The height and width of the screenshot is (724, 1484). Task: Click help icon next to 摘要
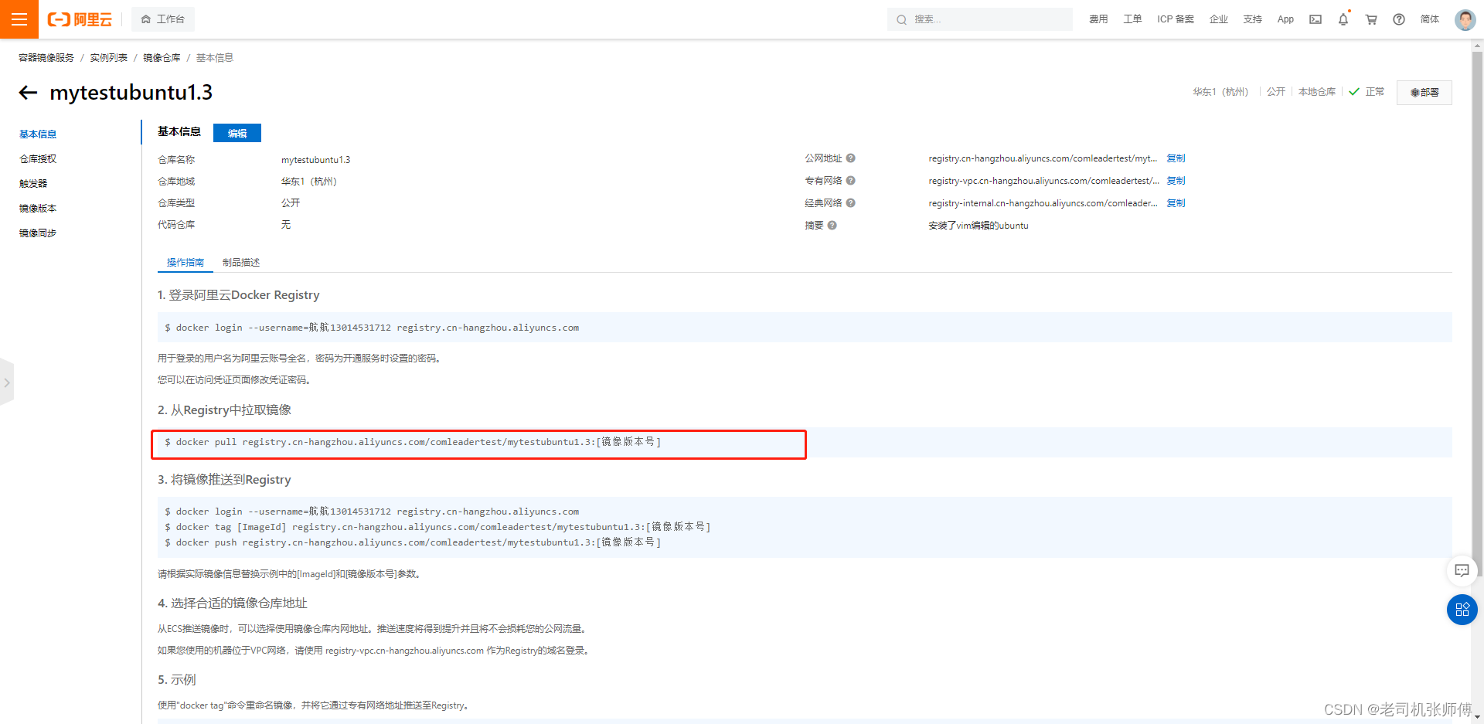coord(832,226)
